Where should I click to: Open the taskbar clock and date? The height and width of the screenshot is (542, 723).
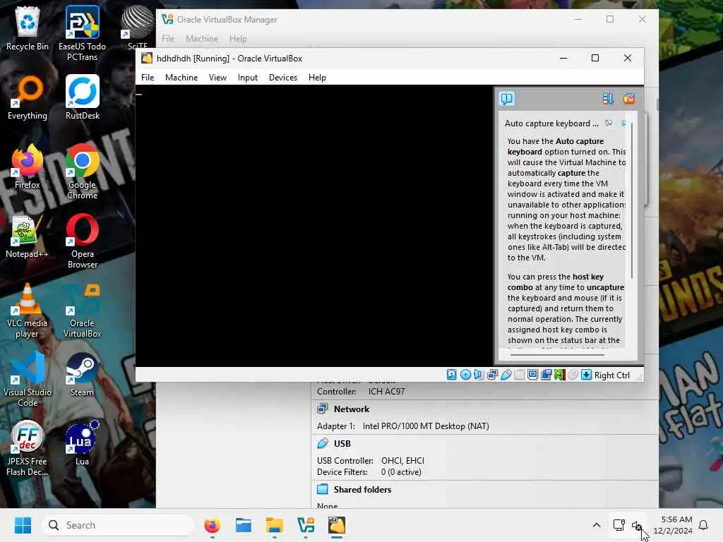click(673, 525)
